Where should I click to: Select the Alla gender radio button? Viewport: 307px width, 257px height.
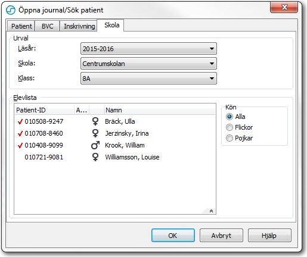pyautogui.click(x=230, y=117)
